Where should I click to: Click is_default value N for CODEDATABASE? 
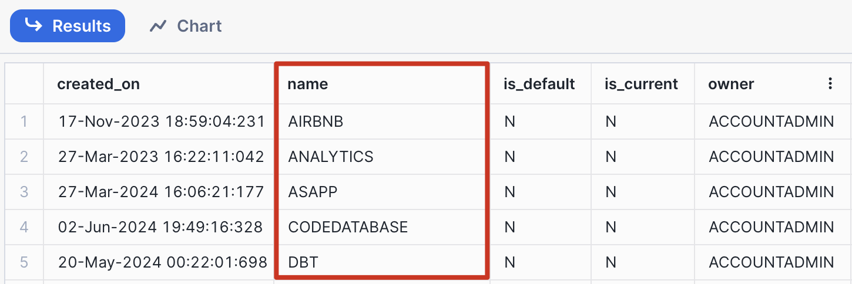pos(509,226)
